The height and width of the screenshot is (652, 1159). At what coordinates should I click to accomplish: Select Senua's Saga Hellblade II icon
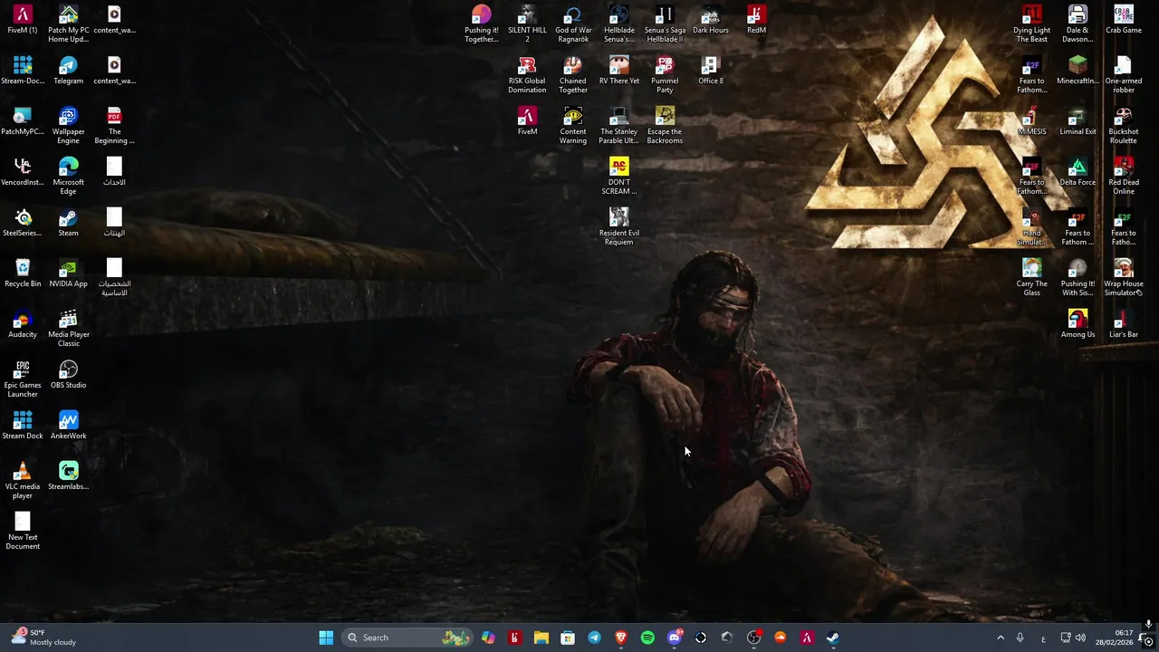click(x=665, y=25)
